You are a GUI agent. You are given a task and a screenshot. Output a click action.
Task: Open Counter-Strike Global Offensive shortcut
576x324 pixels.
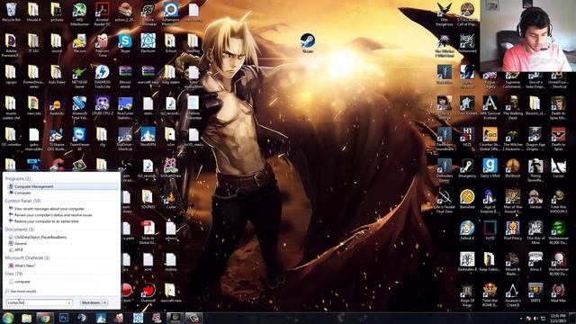490,139
